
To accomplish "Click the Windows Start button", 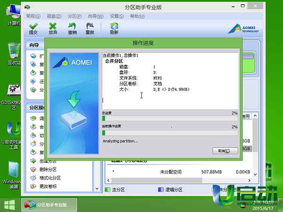I will (9, 205).
